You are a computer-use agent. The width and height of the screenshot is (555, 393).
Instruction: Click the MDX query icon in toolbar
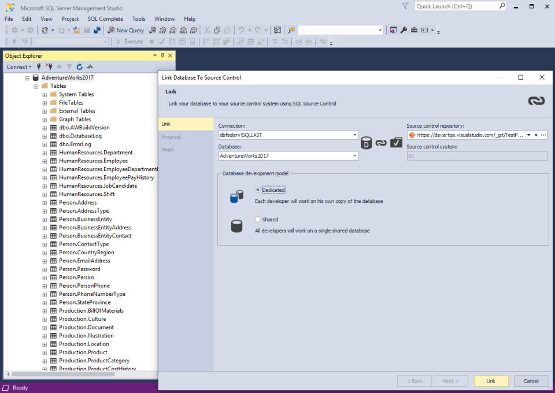pos(163,31)
